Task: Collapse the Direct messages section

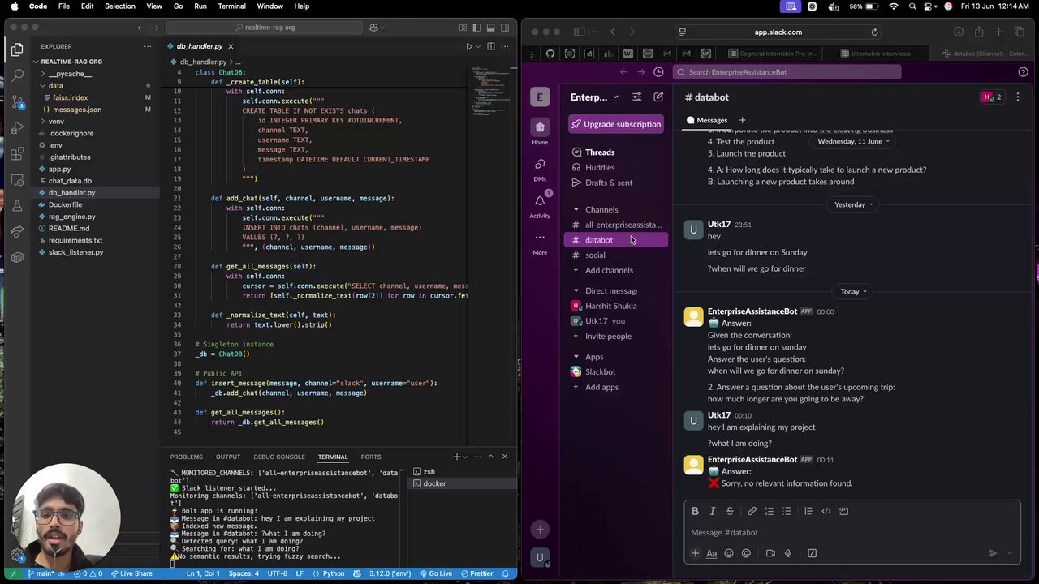Action: pyautogui.click(x=576, y=291)
